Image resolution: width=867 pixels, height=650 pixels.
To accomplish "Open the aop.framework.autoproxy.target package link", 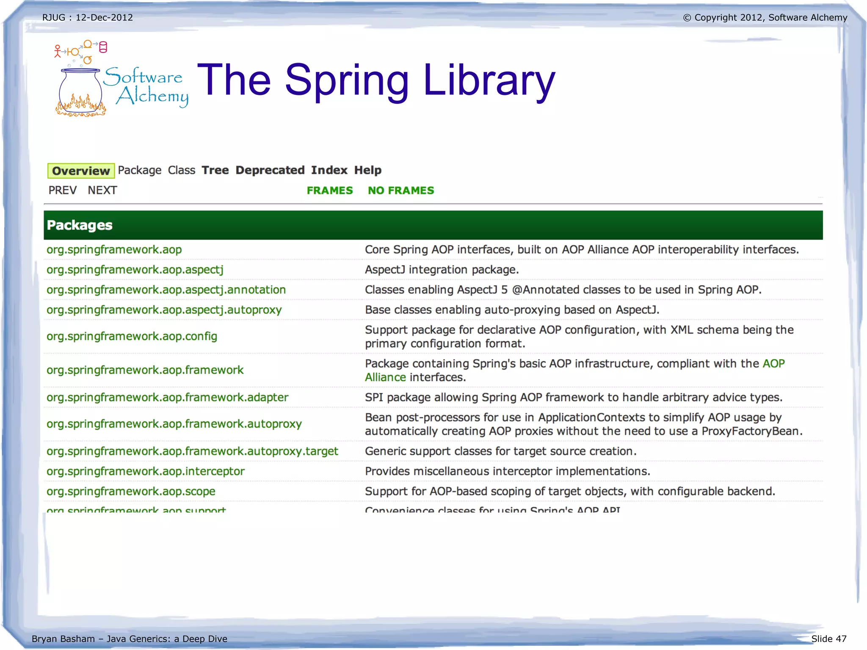I will (192, 451).
